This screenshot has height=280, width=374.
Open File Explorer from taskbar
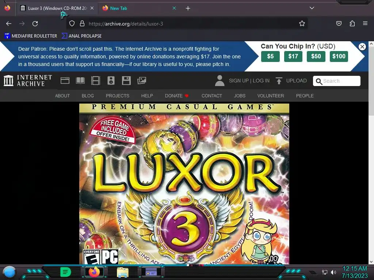coord(123,272)
